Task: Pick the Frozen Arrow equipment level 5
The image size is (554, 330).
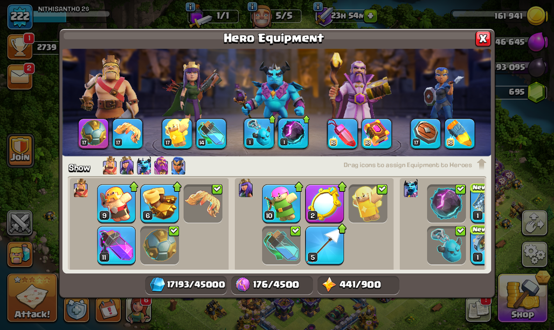Action: tap(324, 245)
